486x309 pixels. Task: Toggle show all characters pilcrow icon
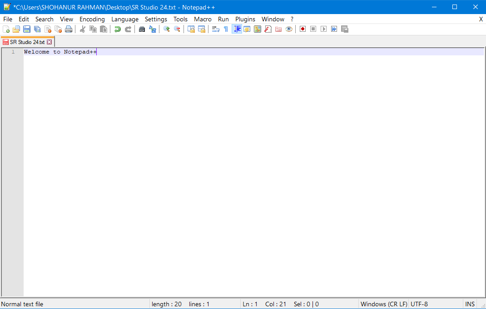(226, 29)
